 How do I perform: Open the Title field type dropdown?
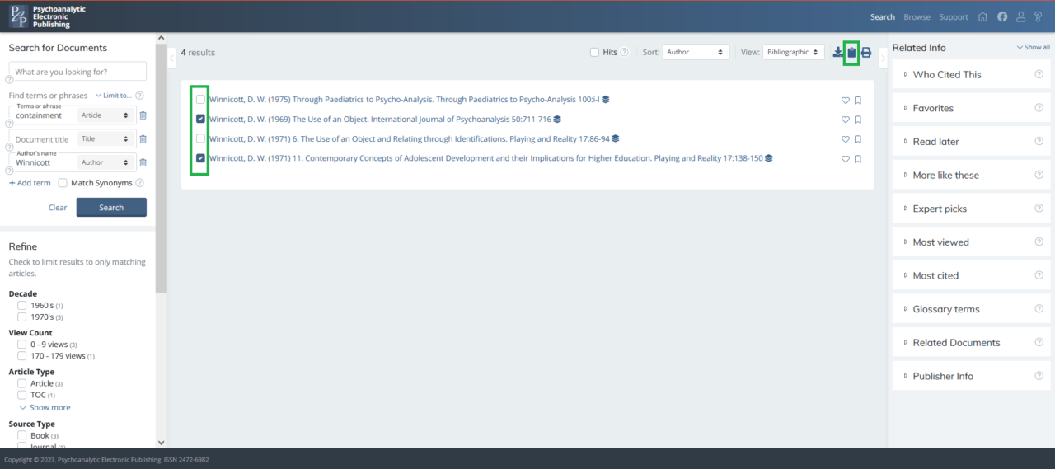[x=105, y=139]
